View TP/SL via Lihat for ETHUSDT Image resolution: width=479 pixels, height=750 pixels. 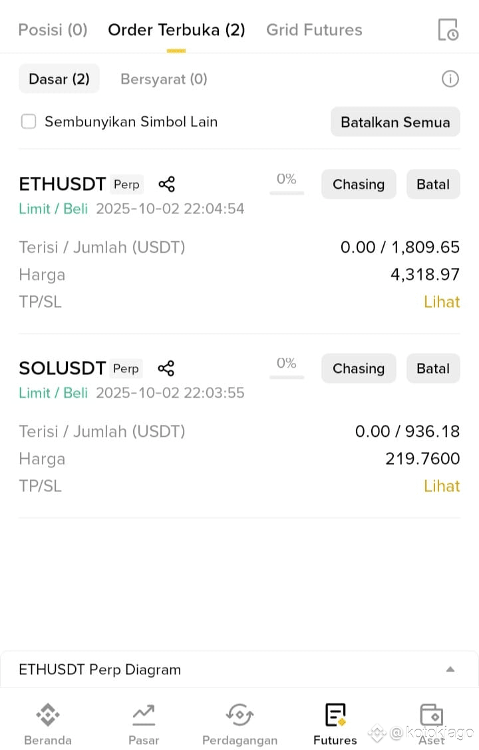(442, 302)
